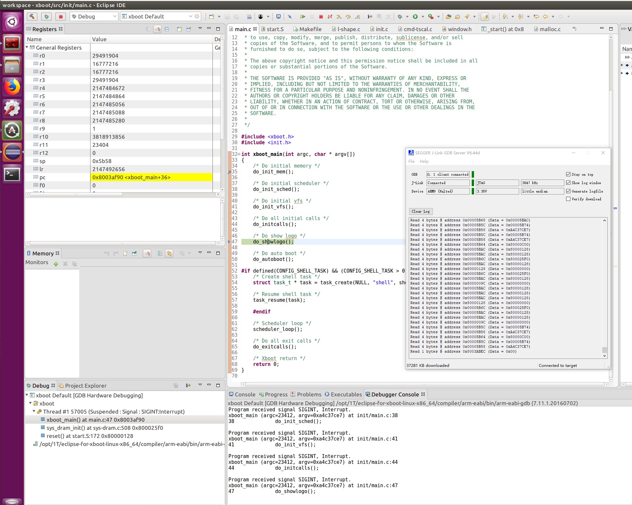Image resolution: width=632 pixels, height=505 pixels.
Task: Toggle the Stay on top checkbox
Action: (568, 174)
